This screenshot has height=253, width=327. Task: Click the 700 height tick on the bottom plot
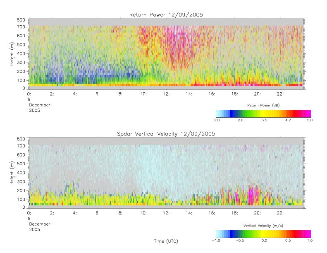click(x=21, y=146)
